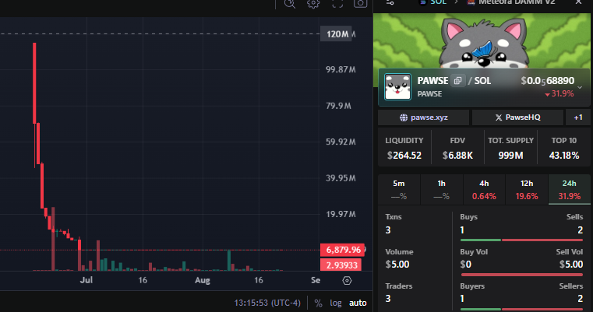Screen dimensions: 593x312
Task: Click the 6,879.96 current price label
Action: pyautogui.click(x=342, y=250)
